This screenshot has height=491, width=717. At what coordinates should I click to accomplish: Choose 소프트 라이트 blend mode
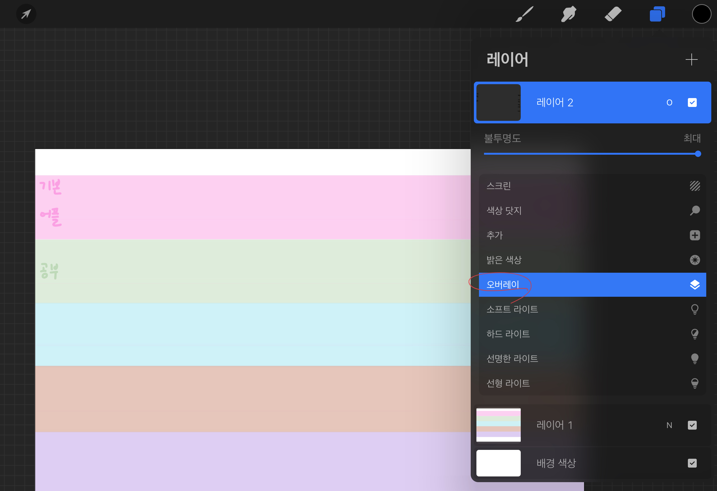tap(512, 309)
